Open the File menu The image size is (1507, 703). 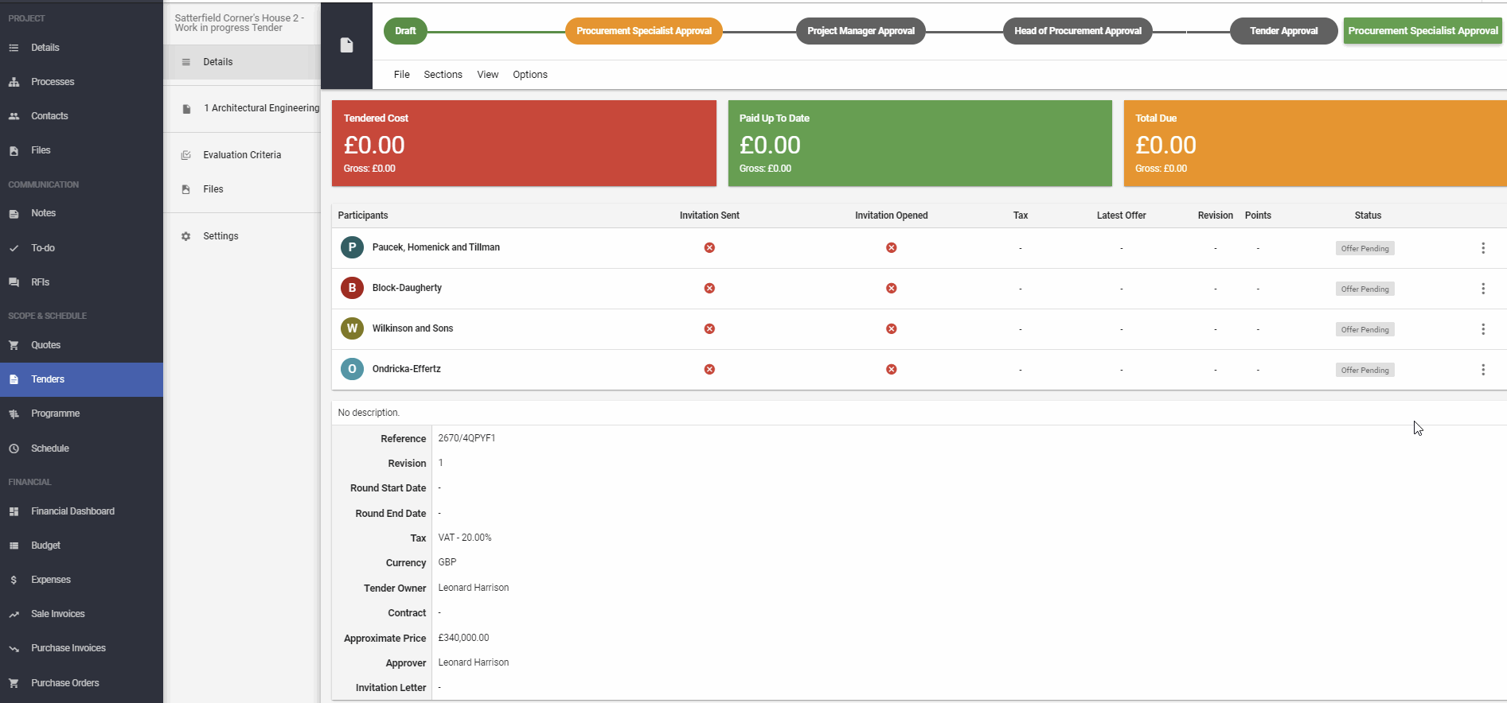401,75
